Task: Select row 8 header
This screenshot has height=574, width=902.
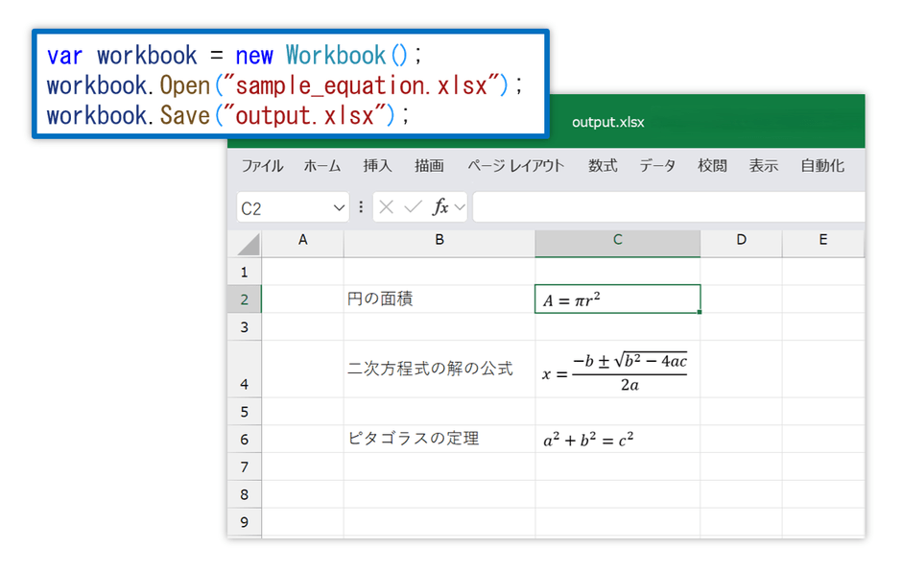Action: point(245,494)
